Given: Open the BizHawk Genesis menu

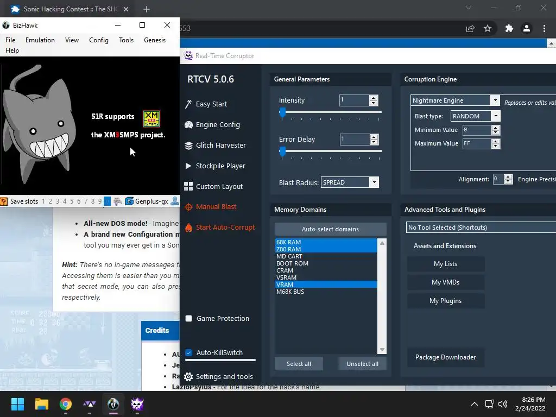Looking at the screenshot, I should (155, 40).
